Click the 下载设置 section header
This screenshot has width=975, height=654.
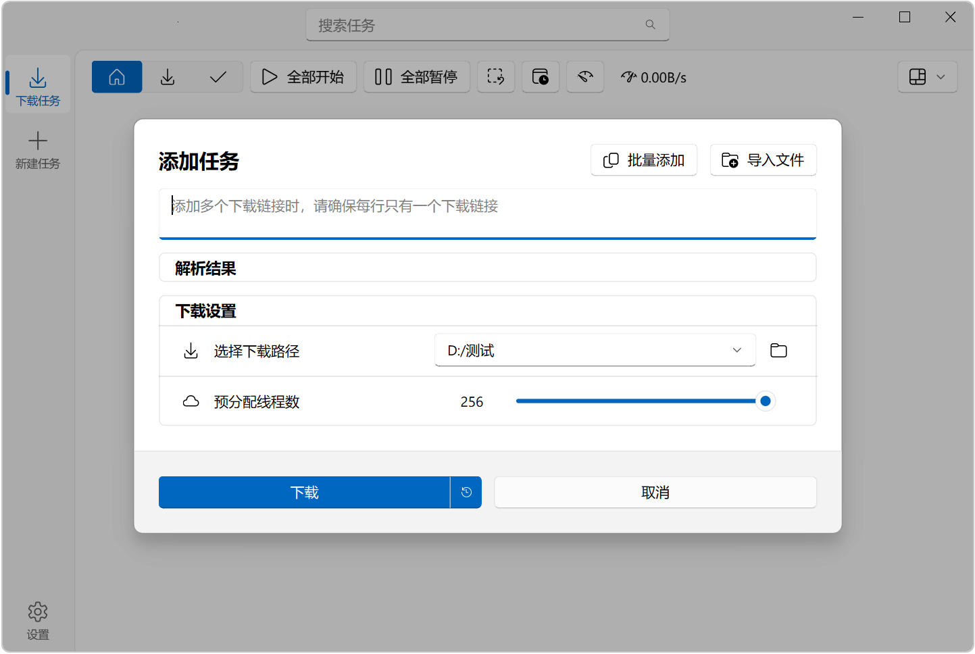(488, 311)
